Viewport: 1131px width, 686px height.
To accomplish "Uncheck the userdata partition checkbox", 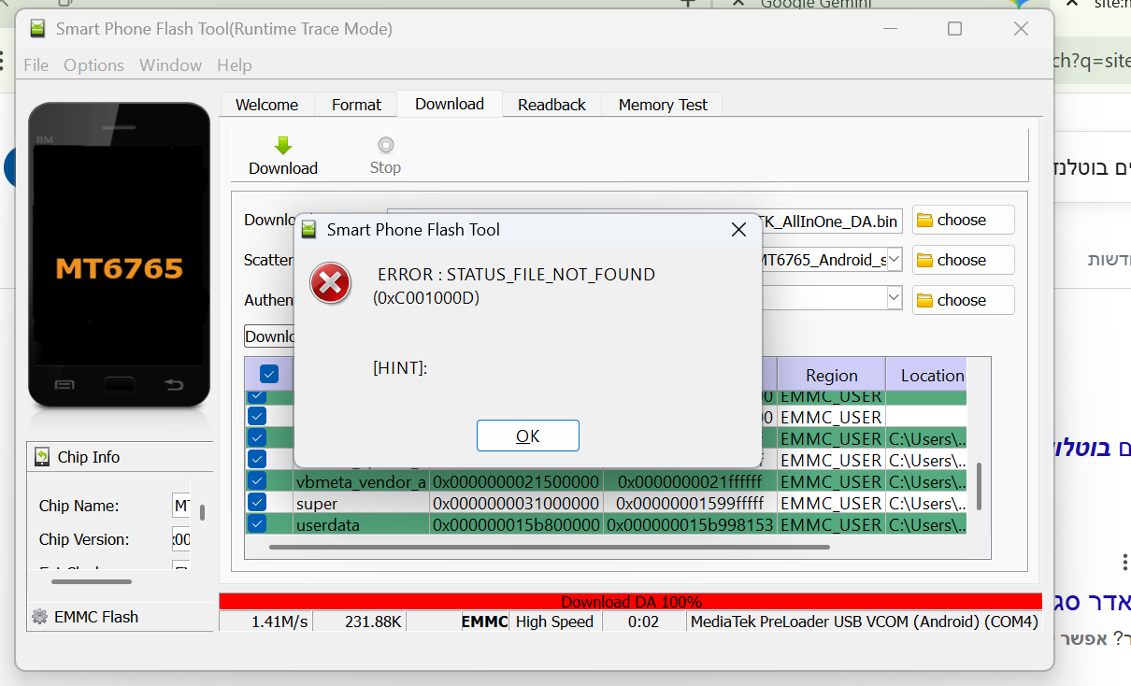I will point(256,524).
